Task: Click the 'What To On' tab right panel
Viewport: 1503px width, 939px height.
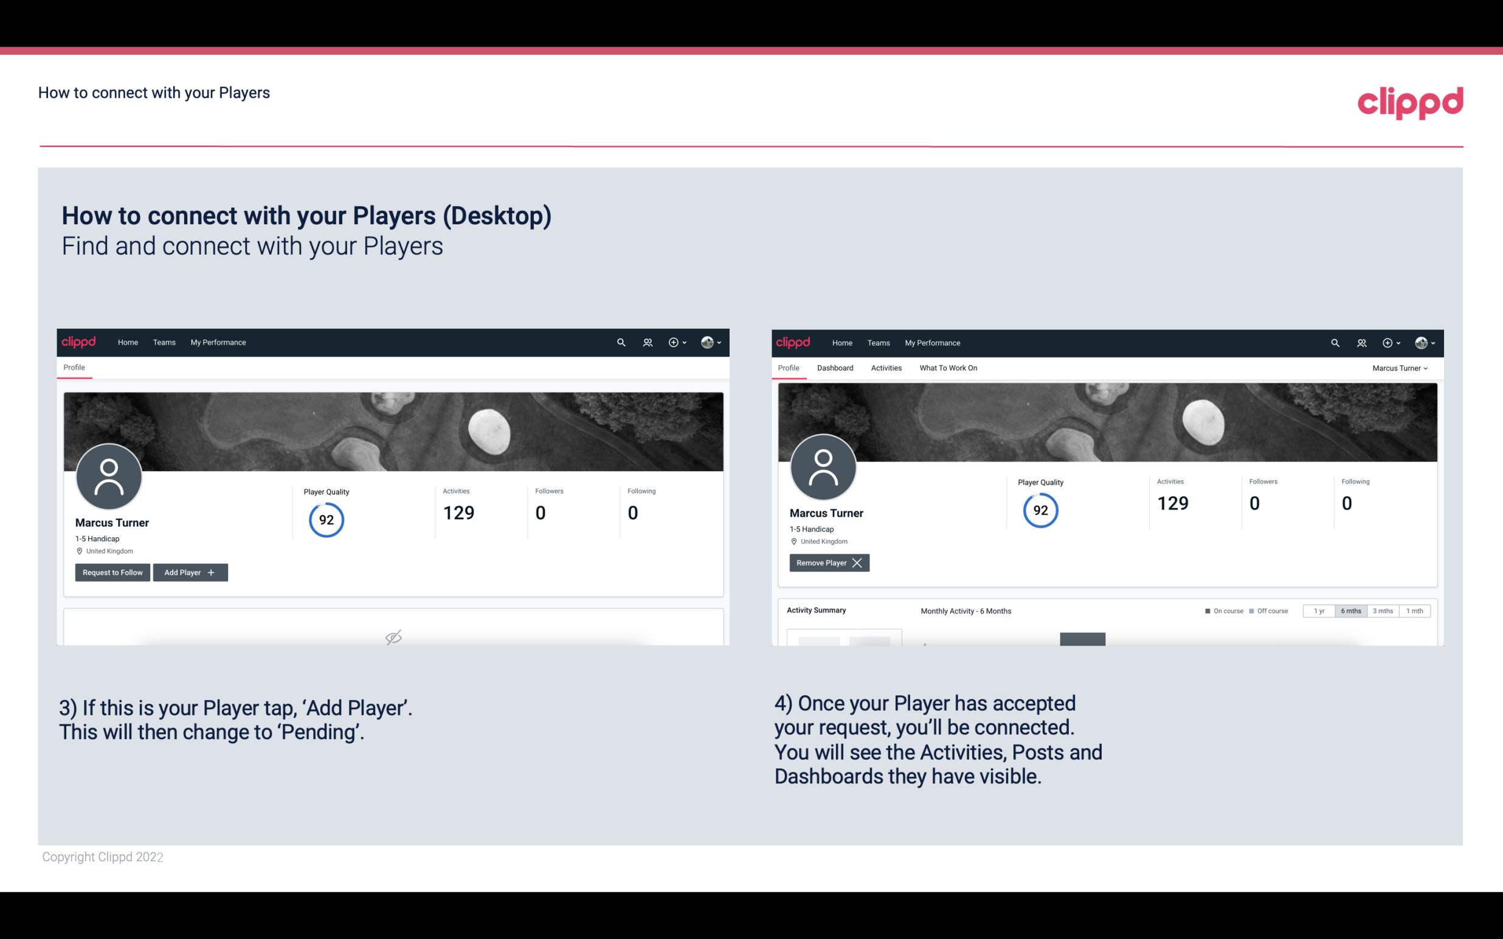Action: tap(948, 368)
